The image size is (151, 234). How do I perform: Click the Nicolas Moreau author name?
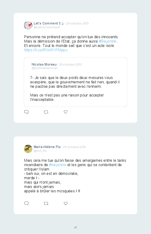pyautogui.click(x=44, y=64)
